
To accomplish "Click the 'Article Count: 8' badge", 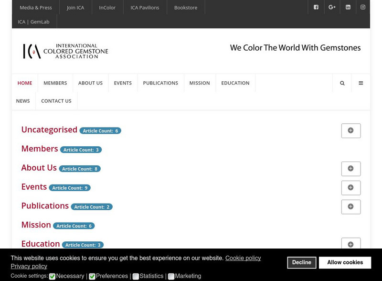I will click(x=80, y=169).
